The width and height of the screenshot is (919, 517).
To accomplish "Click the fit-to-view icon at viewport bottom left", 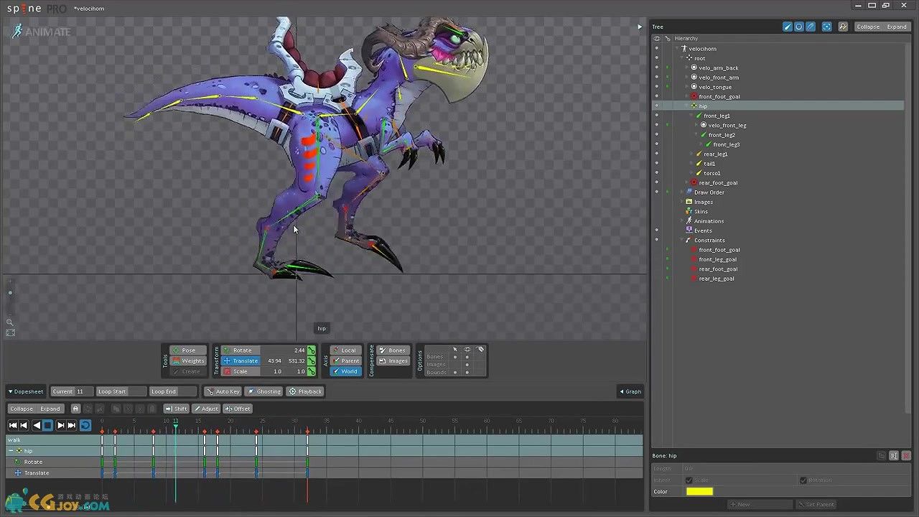I will click(10, 332).
